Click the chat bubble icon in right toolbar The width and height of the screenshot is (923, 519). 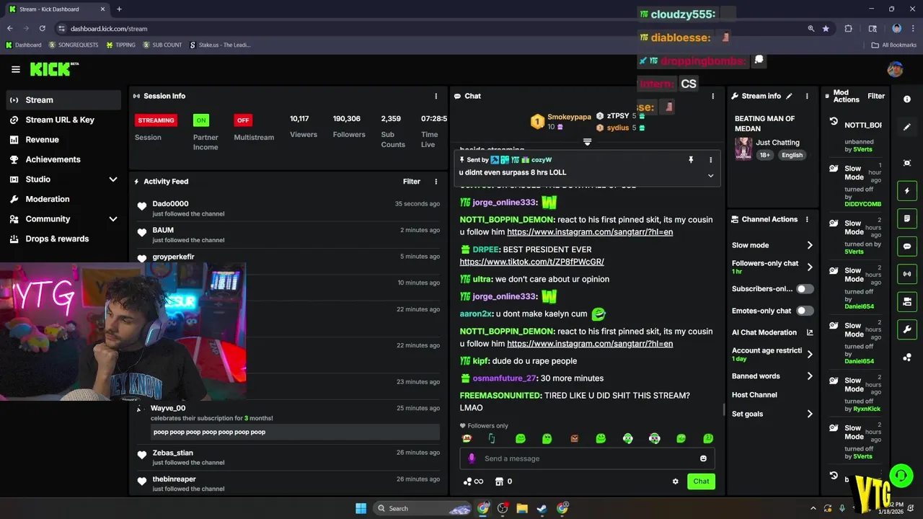907,247
